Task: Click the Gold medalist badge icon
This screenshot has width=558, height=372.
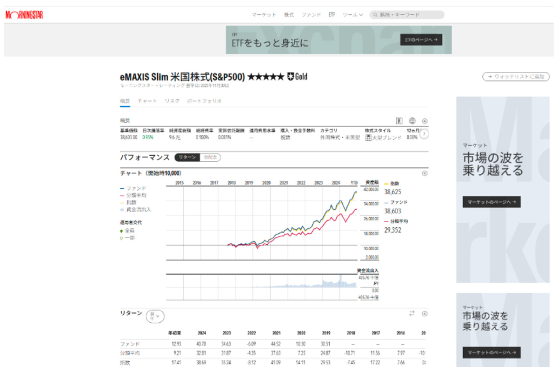Action: [291, 77]
